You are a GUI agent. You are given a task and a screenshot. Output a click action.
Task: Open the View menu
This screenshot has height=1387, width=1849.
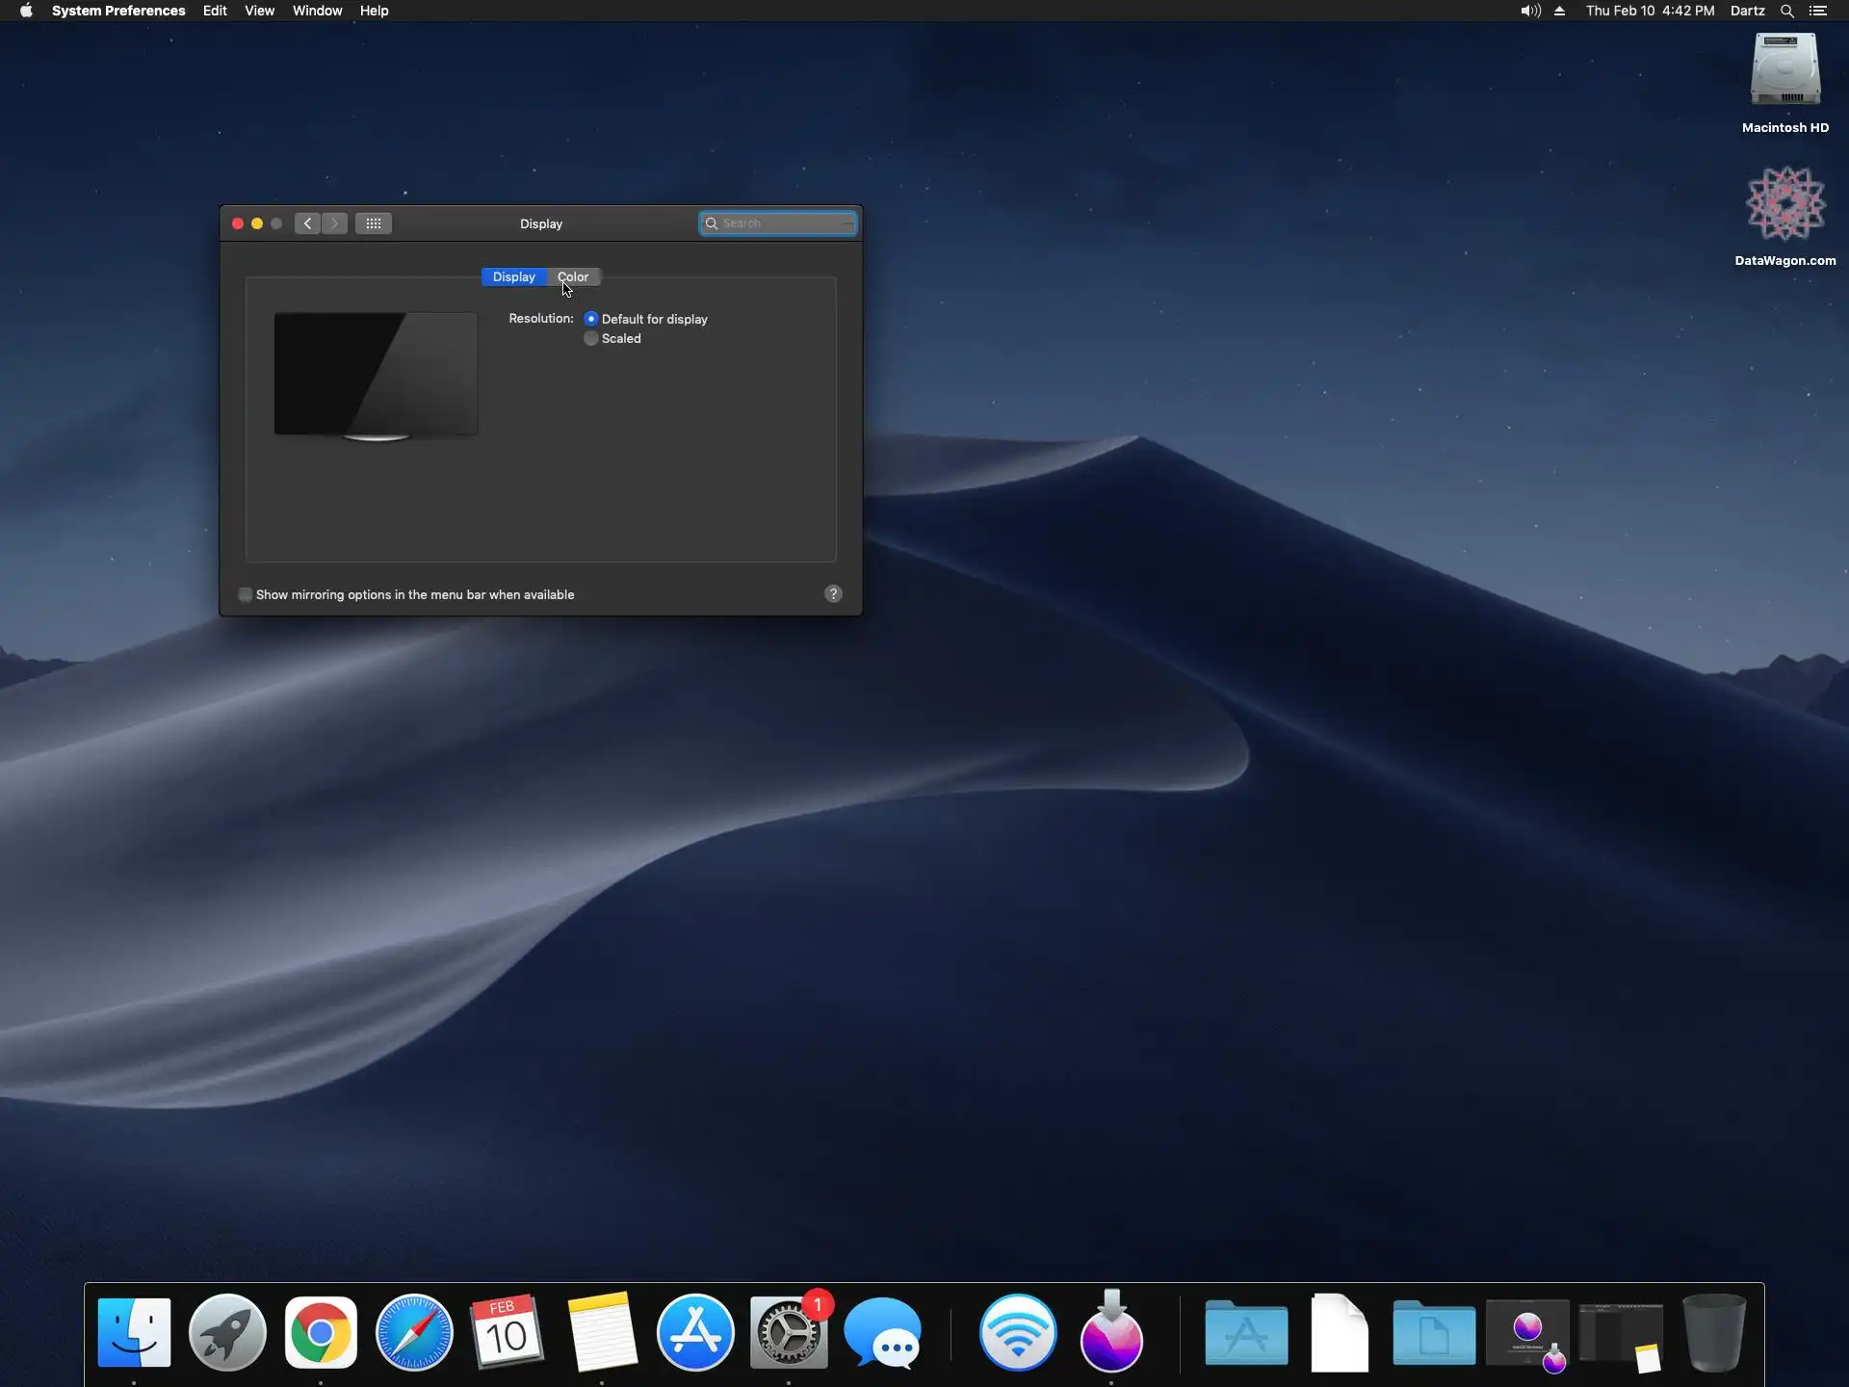259,11
